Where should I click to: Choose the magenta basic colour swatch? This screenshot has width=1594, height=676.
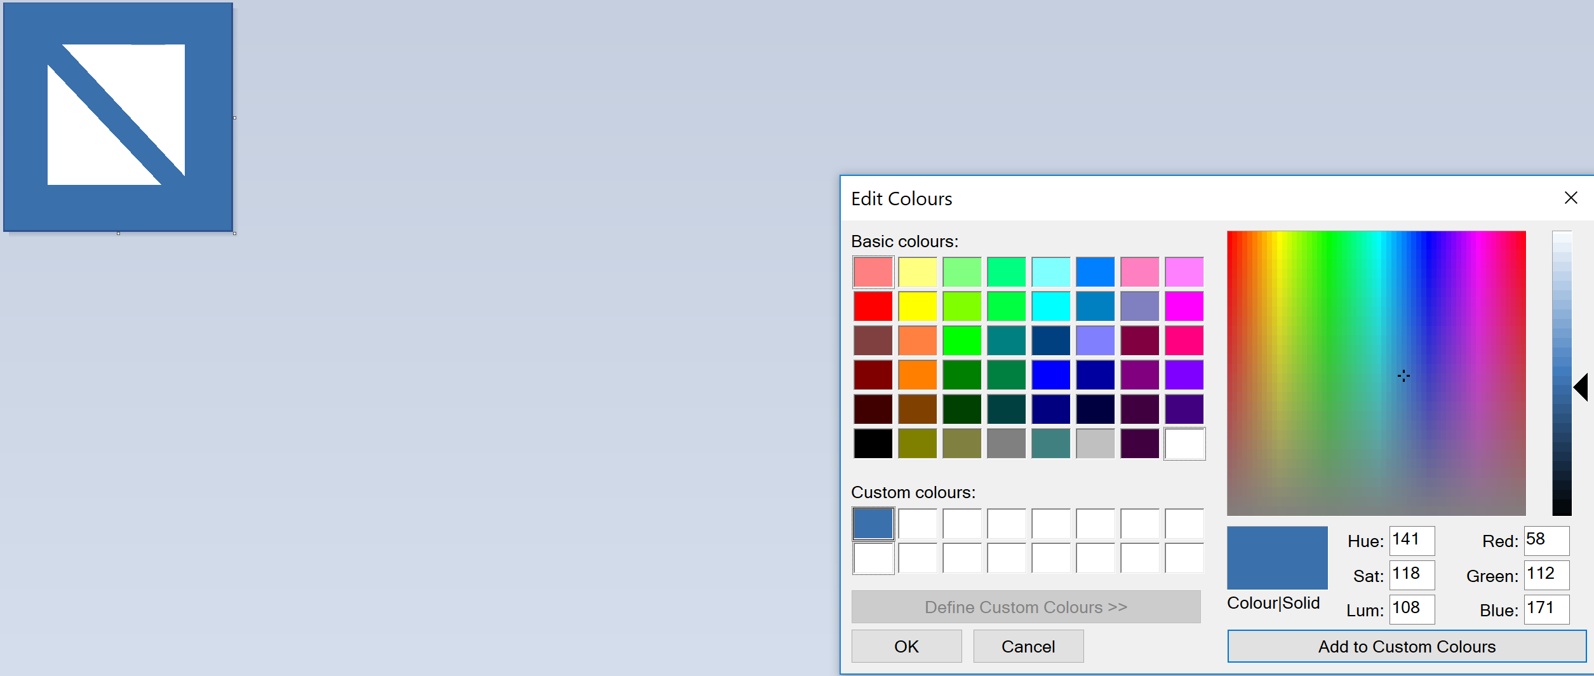[x=1184, y=306]
